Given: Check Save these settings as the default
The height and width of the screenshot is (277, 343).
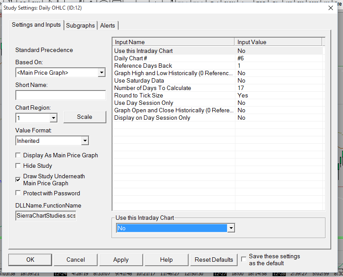Looking at the screenshot, I should [x=244, y=260].
